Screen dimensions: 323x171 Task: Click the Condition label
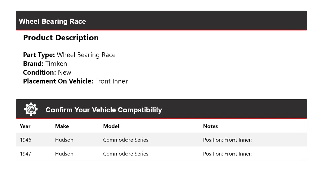click(39, 72)
